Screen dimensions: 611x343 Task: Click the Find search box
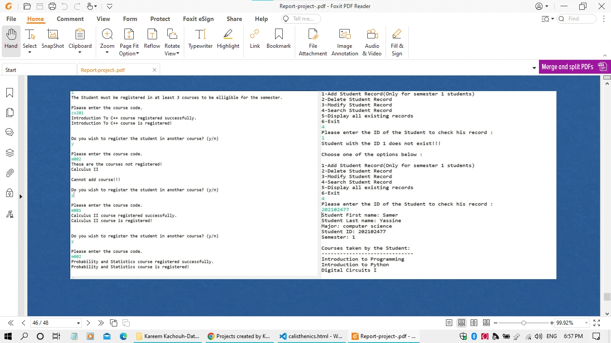pos(577,19)
